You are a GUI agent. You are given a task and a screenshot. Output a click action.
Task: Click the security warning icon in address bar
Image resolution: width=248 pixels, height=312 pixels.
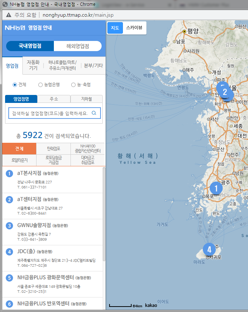[x=9, y=15]
